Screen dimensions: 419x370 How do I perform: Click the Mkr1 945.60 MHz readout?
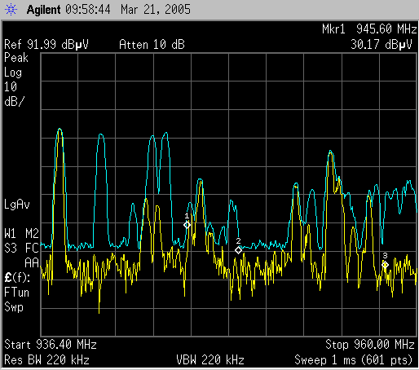pos(369,29)
